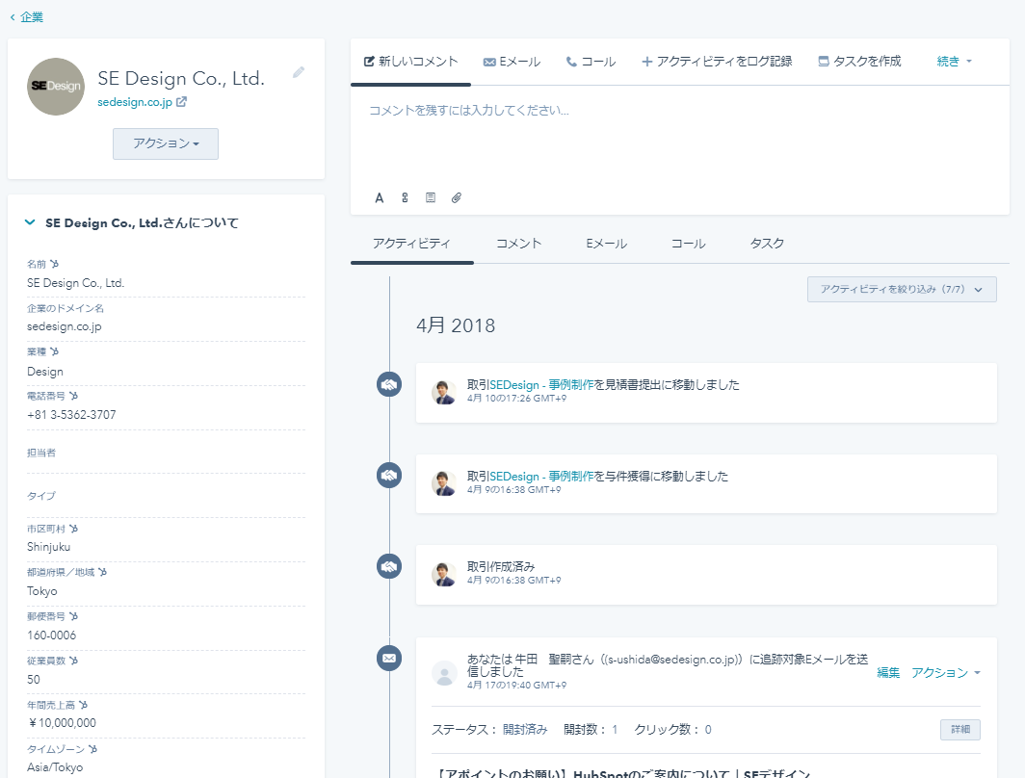Click 編集 on the email activity

(888, 673)
